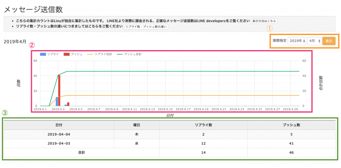Click the small red push bar after 2019.4.3
Viewport: 341px width, 168px height.
68,104
